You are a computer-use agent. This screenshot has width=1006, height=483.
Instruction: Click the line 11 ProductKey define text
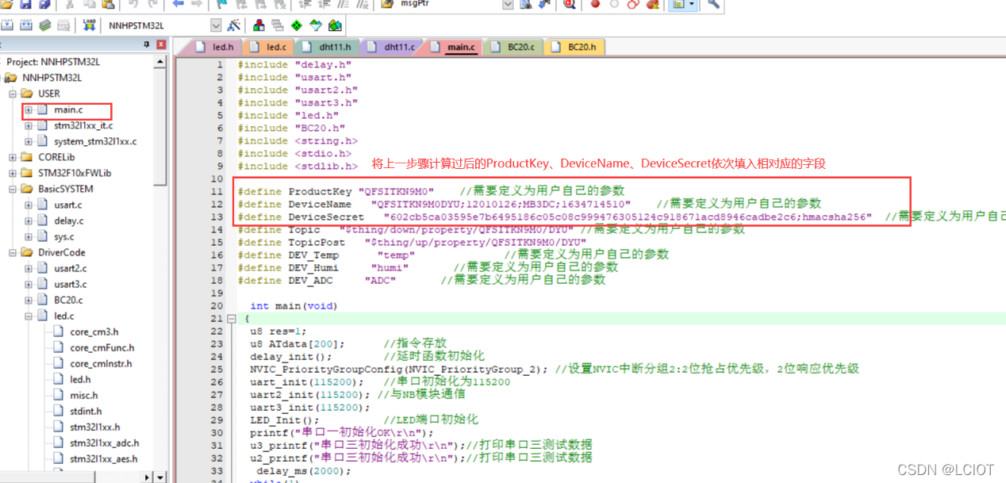[x=336, y=191]
